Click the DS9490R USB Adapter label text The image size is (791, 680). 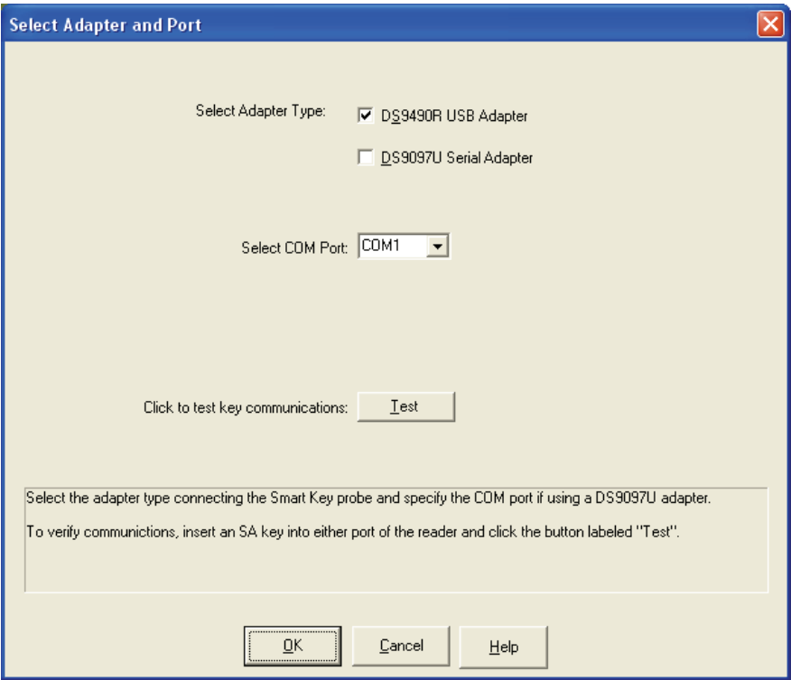pos(454,116)
